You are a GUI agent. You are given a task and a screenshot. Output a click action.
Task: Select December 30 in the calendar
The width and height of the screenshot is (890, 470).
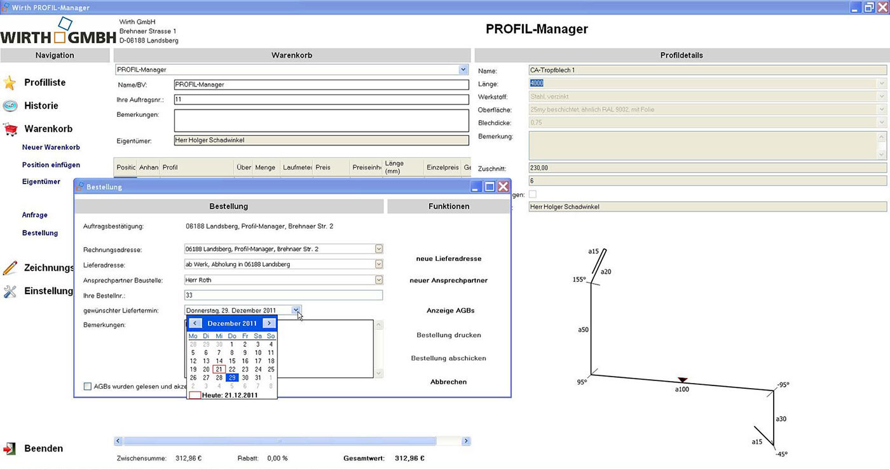coord(245,377)
